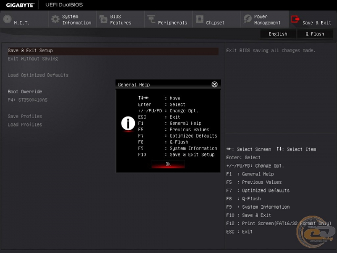
Task: Click the BIOS Features chip icon
Action: (103, 20)
